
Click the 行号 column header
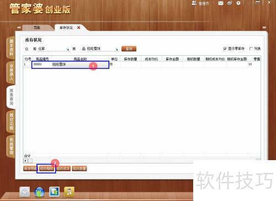[28, 59]
